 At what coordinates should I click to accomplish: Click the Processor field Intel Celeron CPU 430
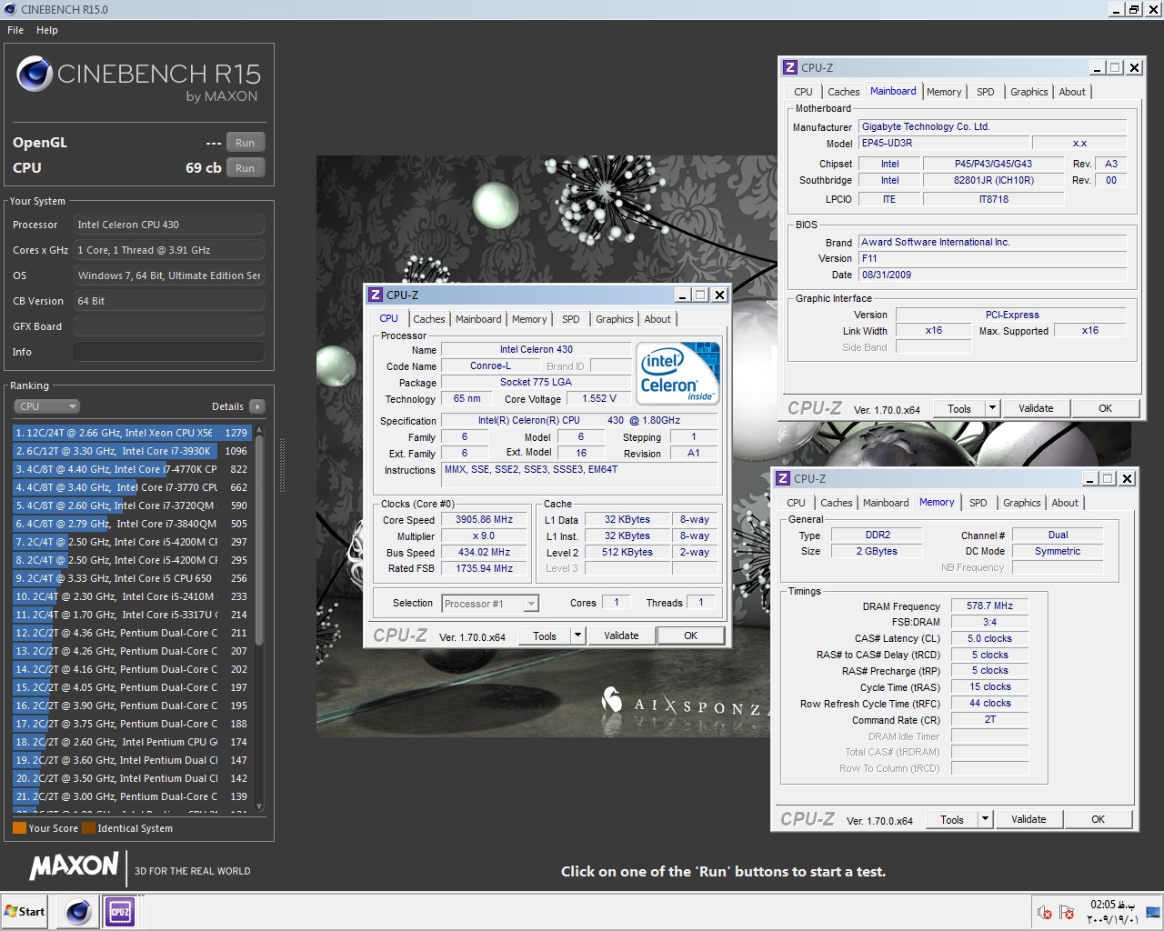click(x=169, y=225)
